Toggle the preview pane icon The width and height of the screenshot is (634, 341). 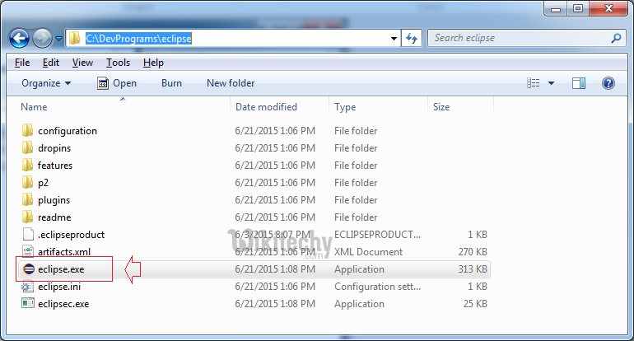click(x=579, y=83)
